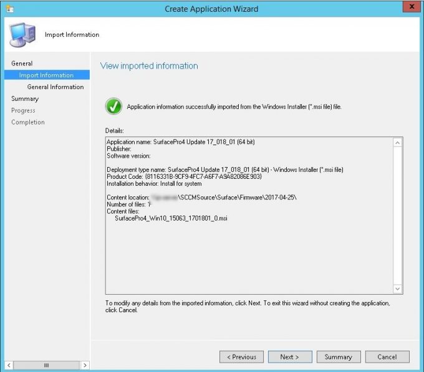Click the green success checkmark icon

tap(113, 107)
